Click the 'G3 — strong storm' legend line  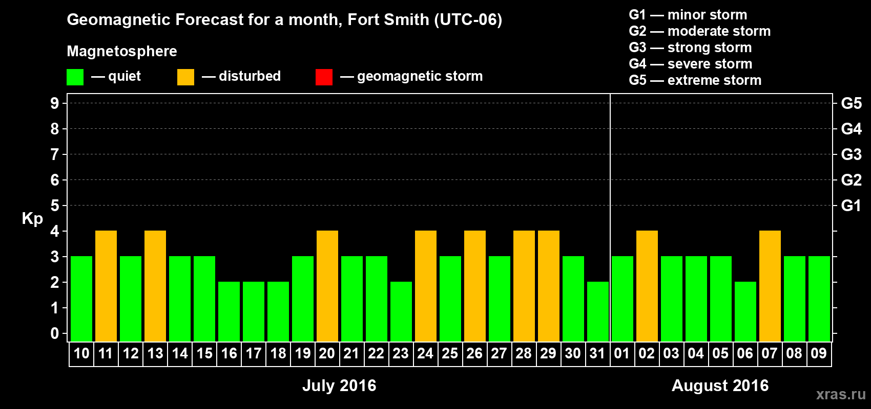click(x=690, y=48)
